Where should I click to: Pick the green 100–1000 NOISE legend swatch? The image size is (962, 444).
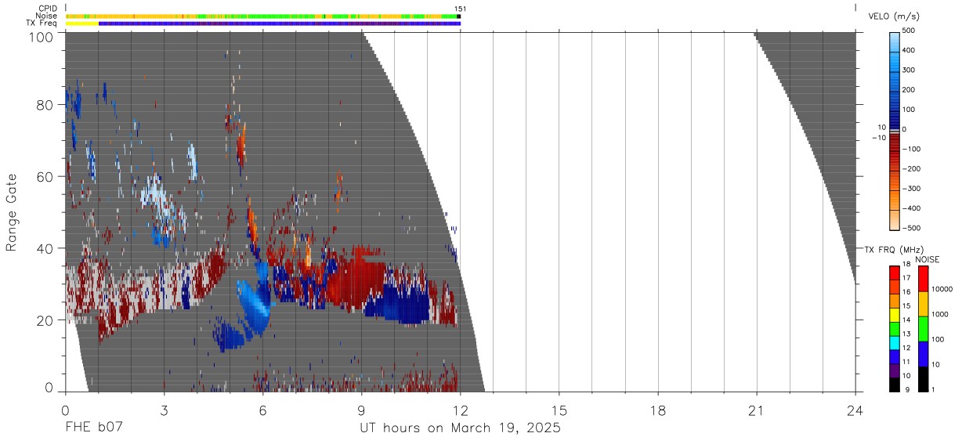923,329
